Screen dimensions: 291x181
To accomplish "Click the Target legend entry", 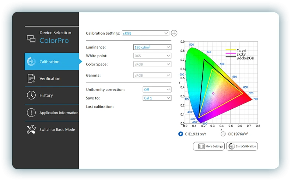I will tap(236, 50).
